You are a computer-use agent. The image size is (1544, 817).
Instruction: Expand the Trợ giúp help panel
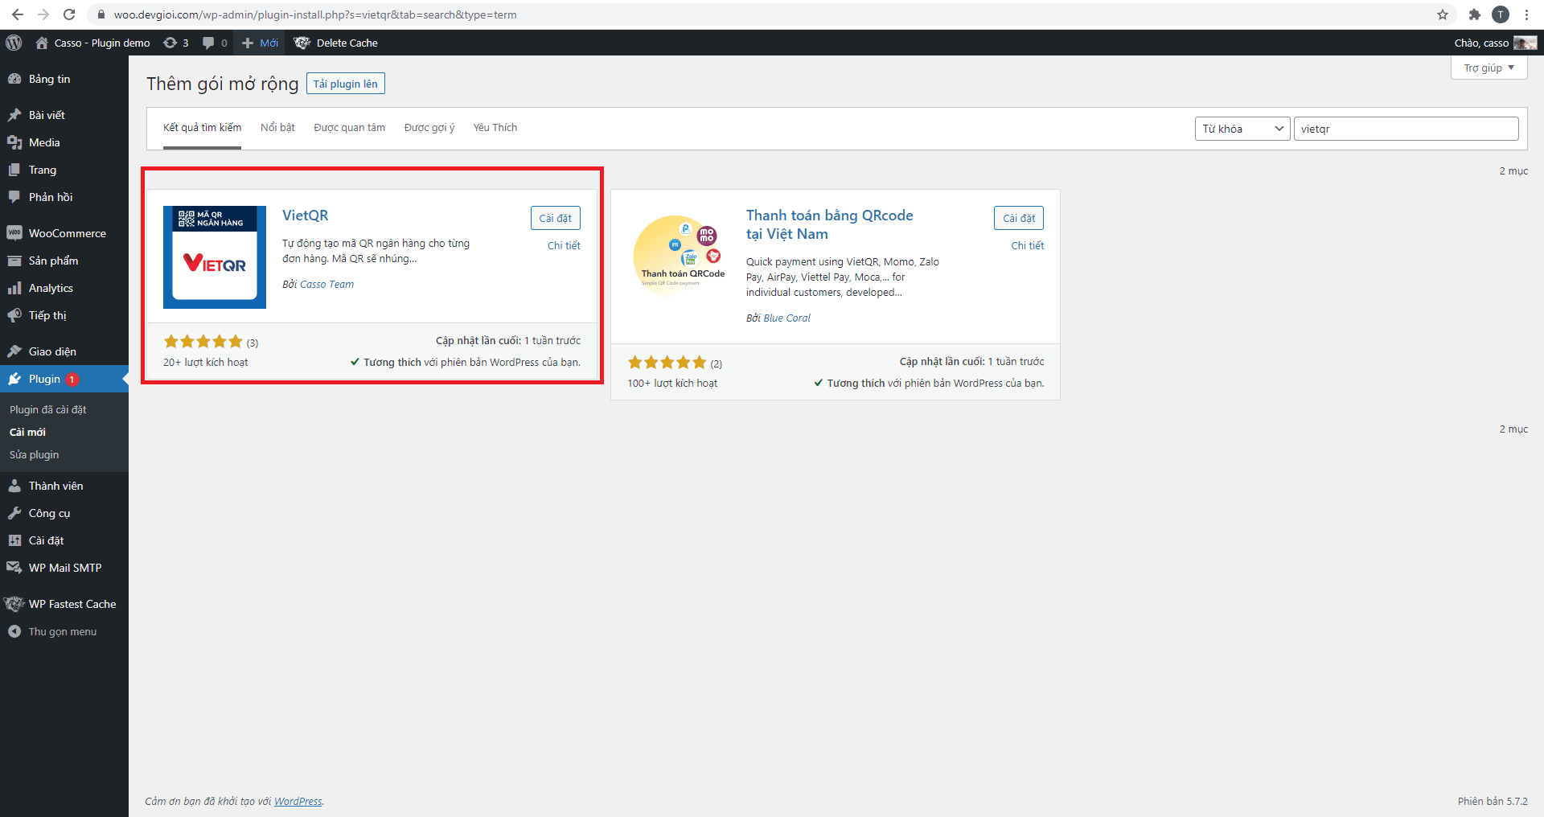pyautogui.click(x=1489, y=68)
